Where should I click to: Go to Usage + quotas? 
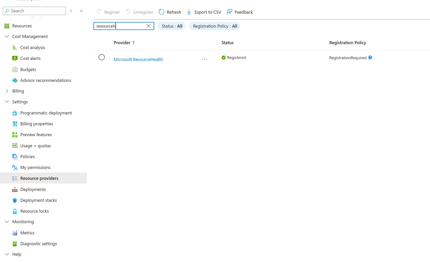point(36,146)
